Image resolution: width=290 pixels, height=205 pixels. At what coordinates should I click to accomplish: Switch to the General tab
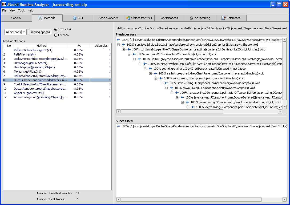16,18
